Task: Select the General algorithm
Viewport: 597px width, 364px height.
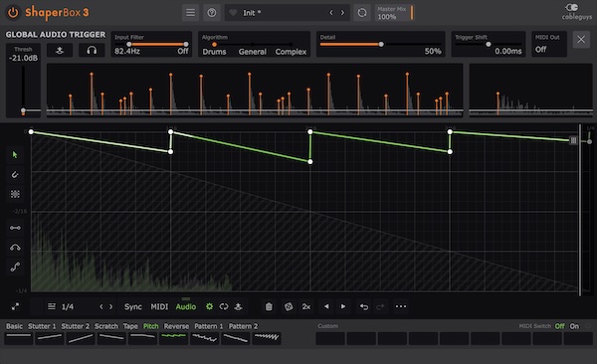Action: point(252,52)
